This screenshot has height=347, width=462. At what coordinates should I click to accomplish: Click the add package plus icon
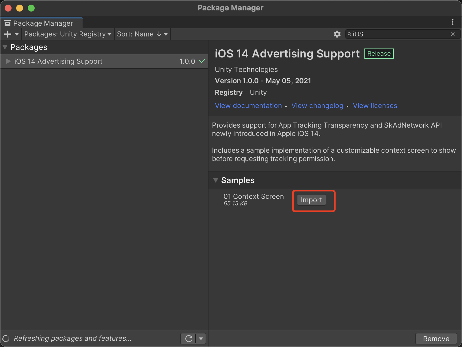pyautogui.click(x=8, y=34)
